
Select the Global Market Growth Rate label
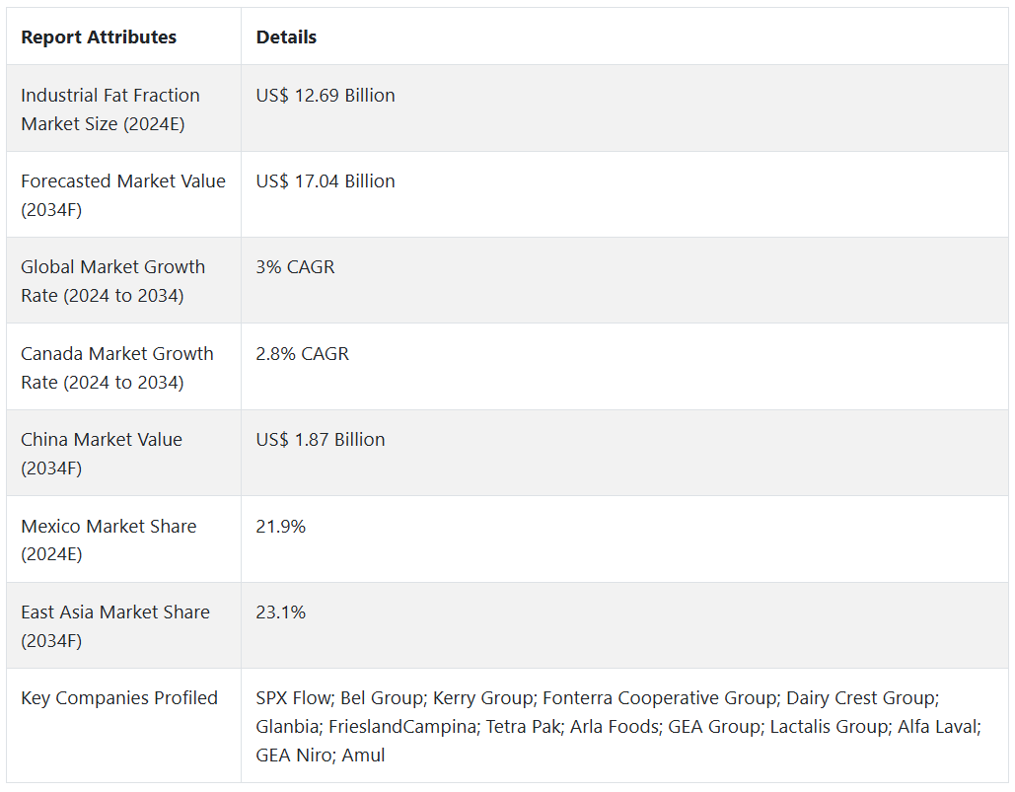point(113,281)
